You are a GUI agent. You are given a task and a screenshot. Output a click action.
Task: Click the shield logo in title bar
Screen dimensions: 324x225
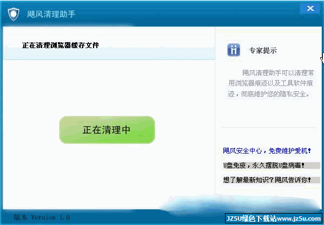tap(14, 14)
